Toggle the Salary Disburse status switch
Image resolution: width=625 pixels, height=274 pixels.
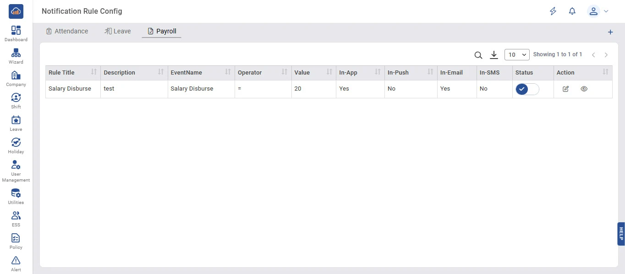point(527,89)
